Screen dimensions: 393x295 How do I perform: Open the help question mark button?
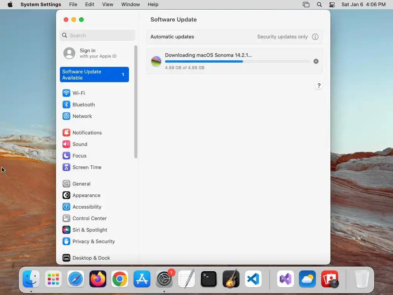[319, 86]
